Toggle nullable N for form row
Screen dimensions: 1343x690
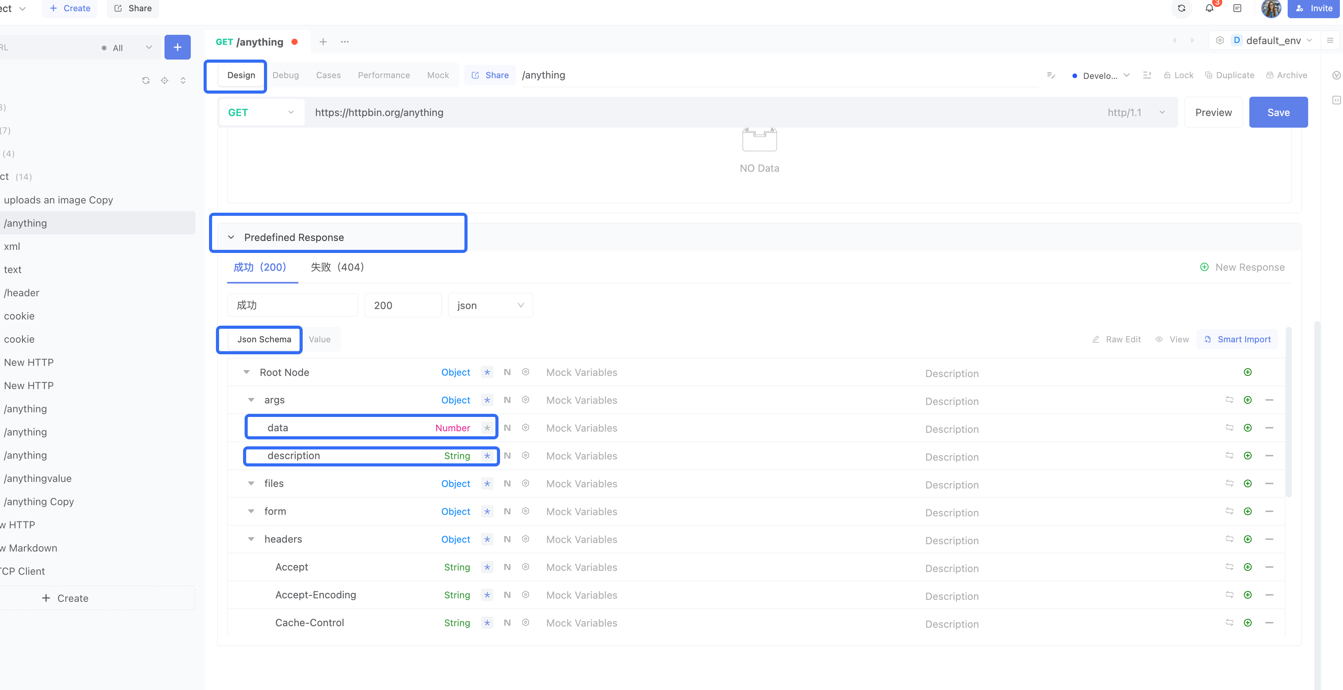(x=507, y=512)
